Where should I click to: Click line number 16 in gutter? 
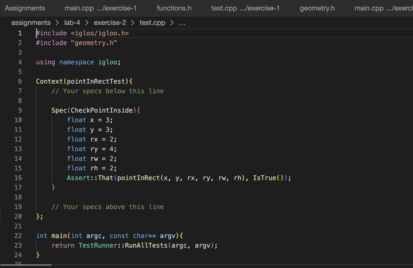coord(18,178)
